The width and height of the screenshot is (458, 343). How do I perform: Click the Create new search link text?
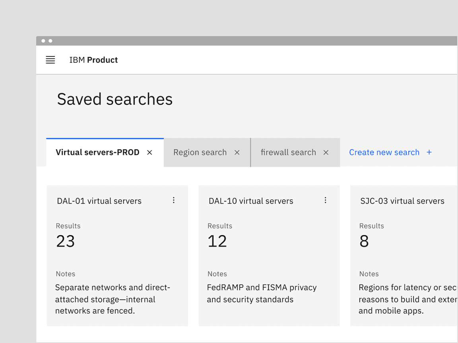(x=384, y=152)
